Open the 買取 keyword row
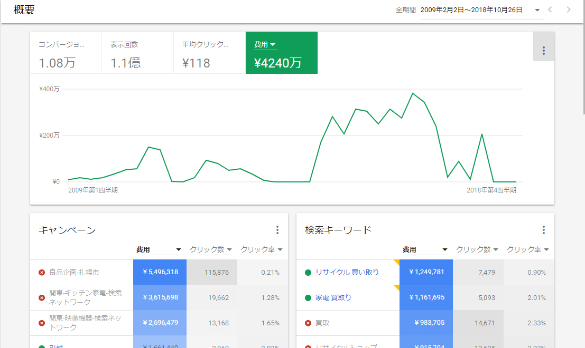Screen dimensions: 585x348 point(322,323)
